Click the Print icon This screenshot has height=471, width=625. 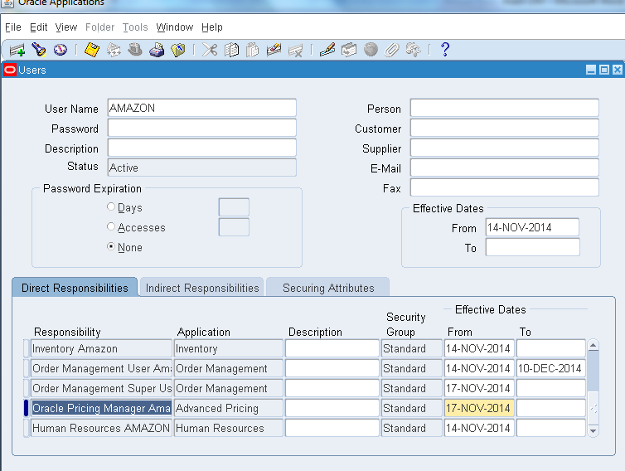click(x=157, y=50)
